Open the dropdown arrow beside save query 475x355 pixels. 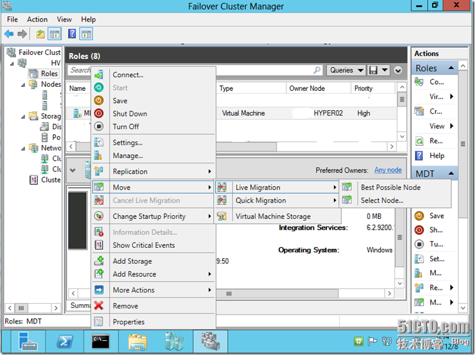385,71
